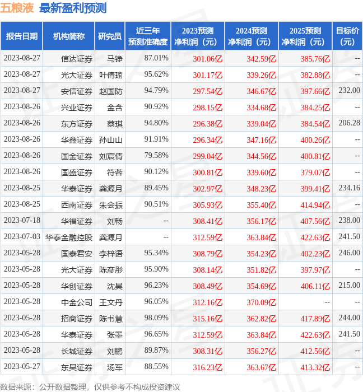The height and width of the screenshot is (392, 363).
Task: Select the 2023预测净利润 column header
Action: point(198,36)
